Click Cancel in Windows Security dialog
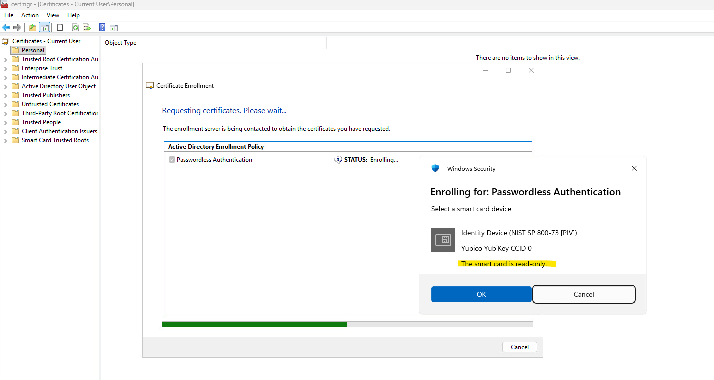The image size is (714, 380). (x=584, y=294)
